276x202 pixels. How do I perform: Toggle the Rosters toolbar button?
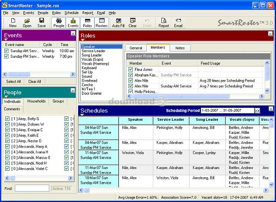[x=102, y=23]
